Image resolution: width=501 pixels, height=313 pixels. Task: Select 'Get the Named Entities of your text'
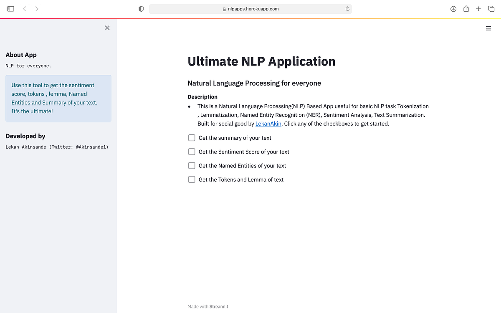(192, 165)
